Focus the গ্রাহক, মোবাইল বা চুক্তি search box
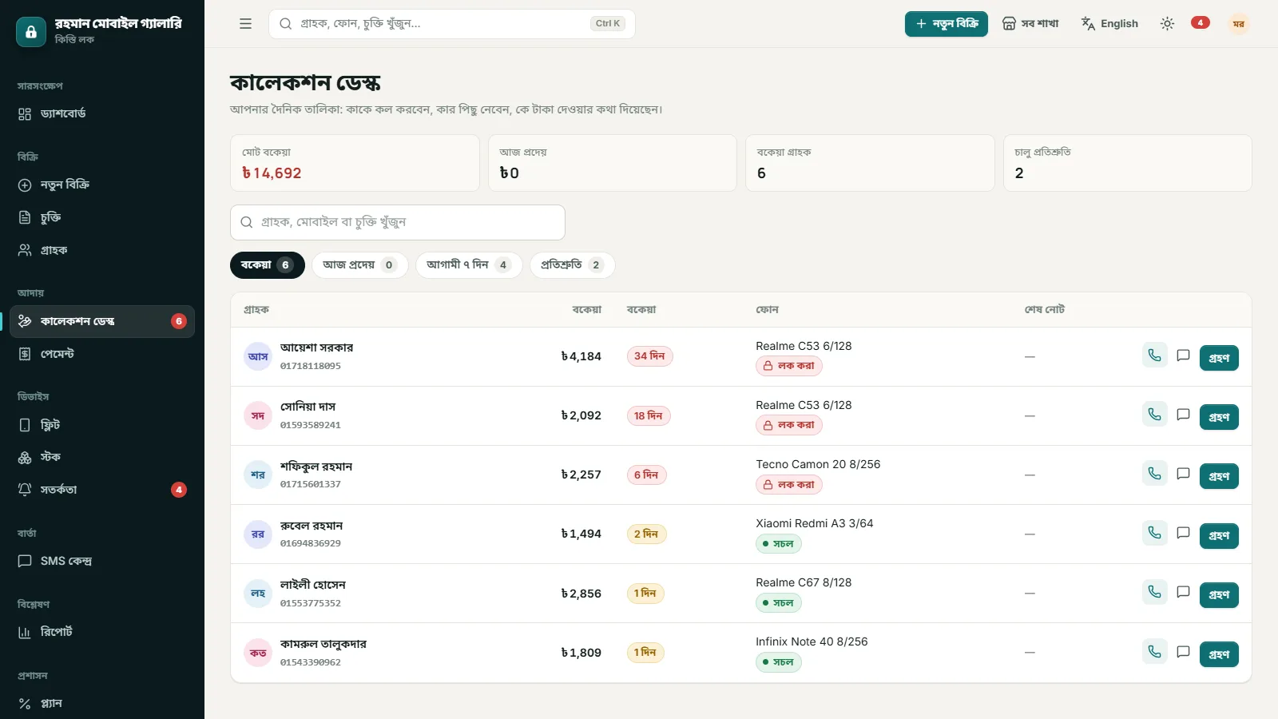Screen dimensions: 1278x719 tap(398, 222)
